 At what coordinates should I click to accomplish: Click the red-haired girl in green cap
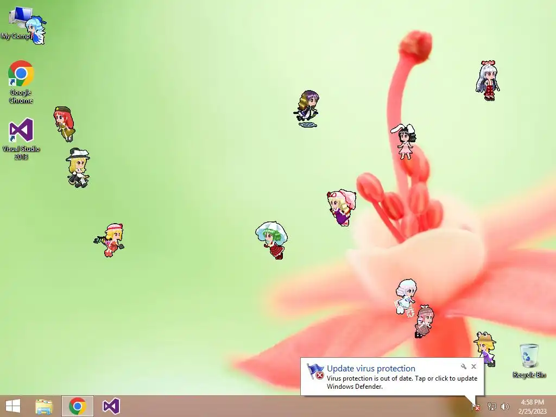[64, 124]
